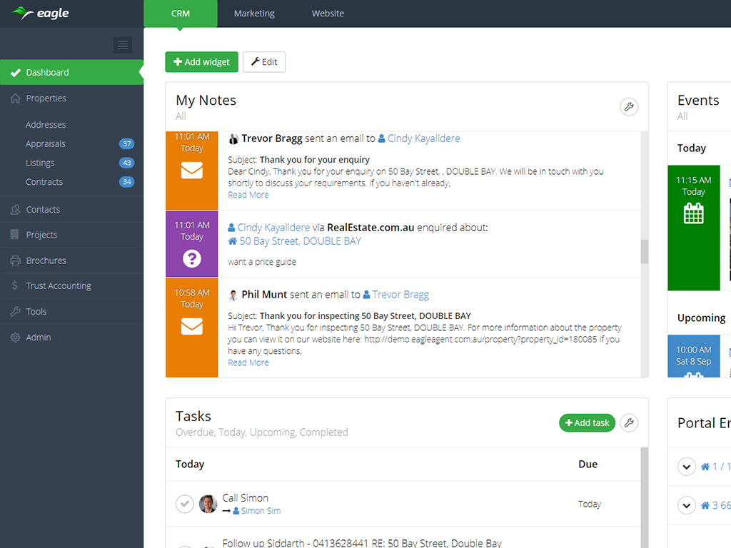Click Trevor Bragg's avatar in first note
731x548 pixels.
[x=233, y=139]
